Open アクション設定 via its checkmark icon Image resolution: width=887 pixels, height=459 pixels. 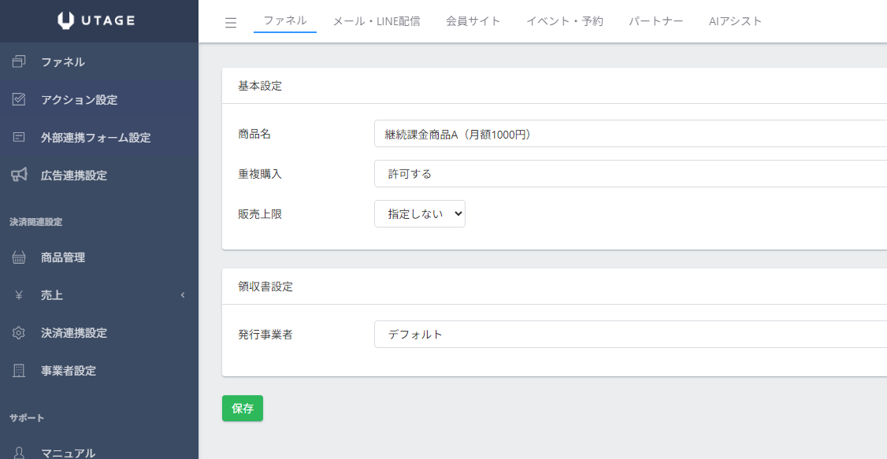tap(20, 100)
